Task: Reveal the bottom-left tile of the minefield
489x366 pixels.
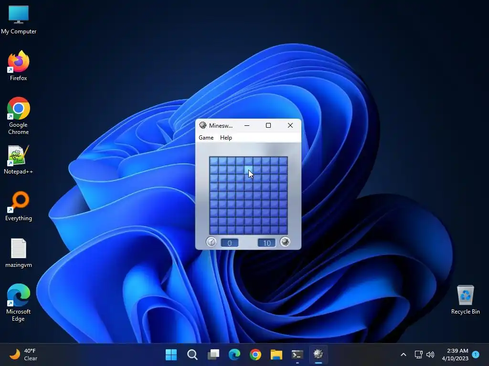Action: click(x=214, y=230)
